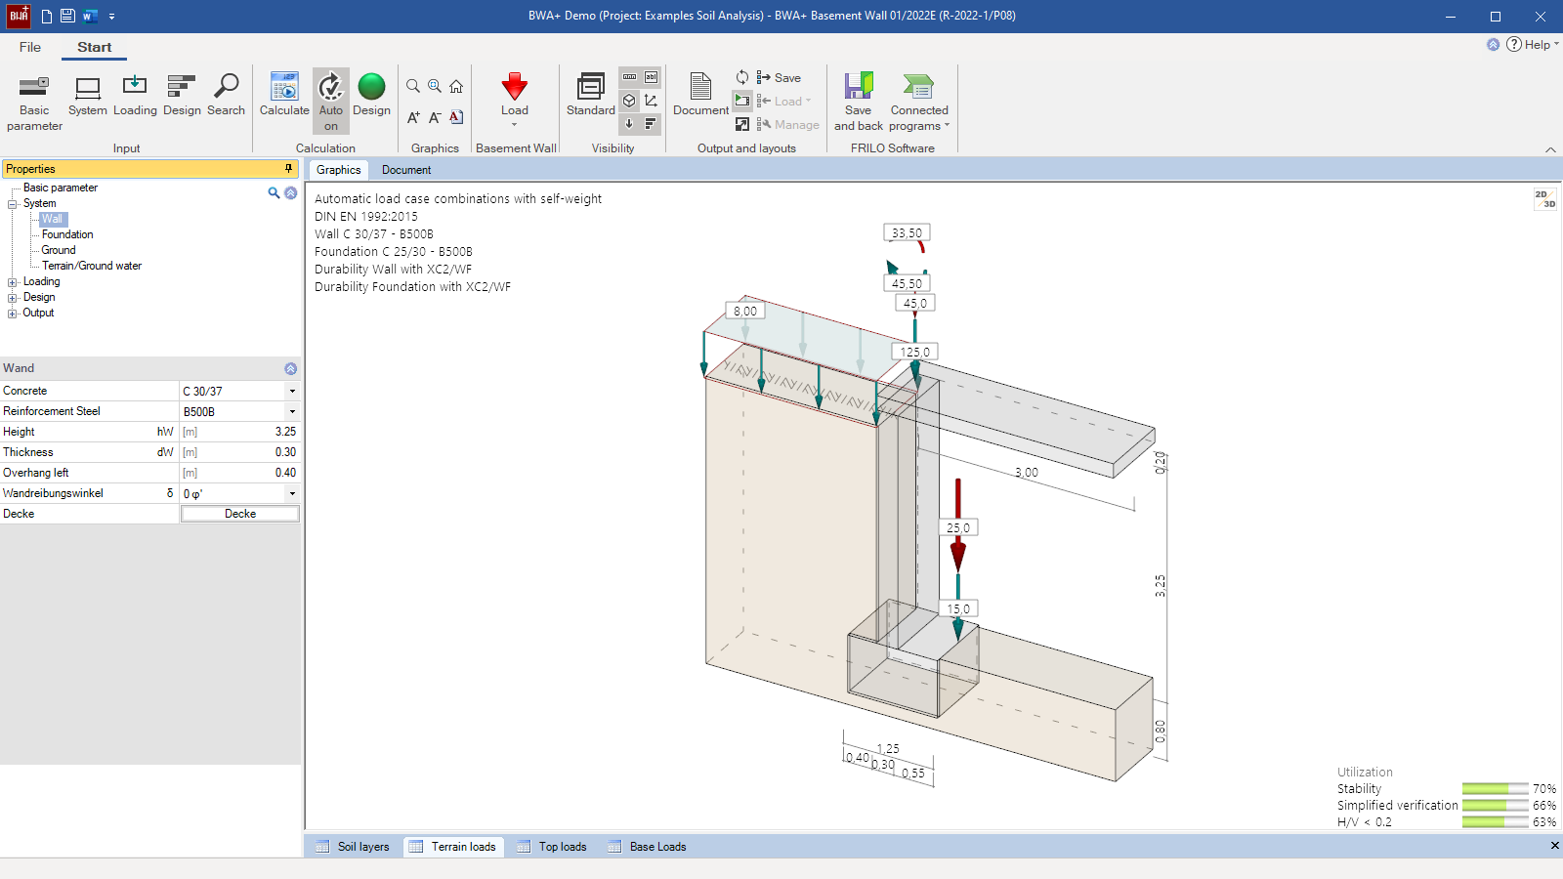
Task: Create a new file from quick access
Action: 46,16
